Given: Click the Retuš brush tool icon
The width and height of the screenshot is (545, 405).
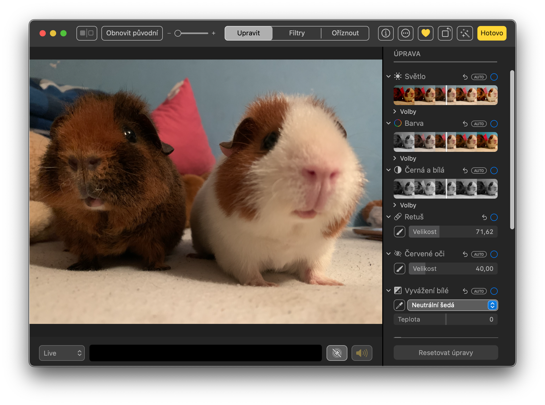Looking at the screenshot, I should tap(400, 232).
